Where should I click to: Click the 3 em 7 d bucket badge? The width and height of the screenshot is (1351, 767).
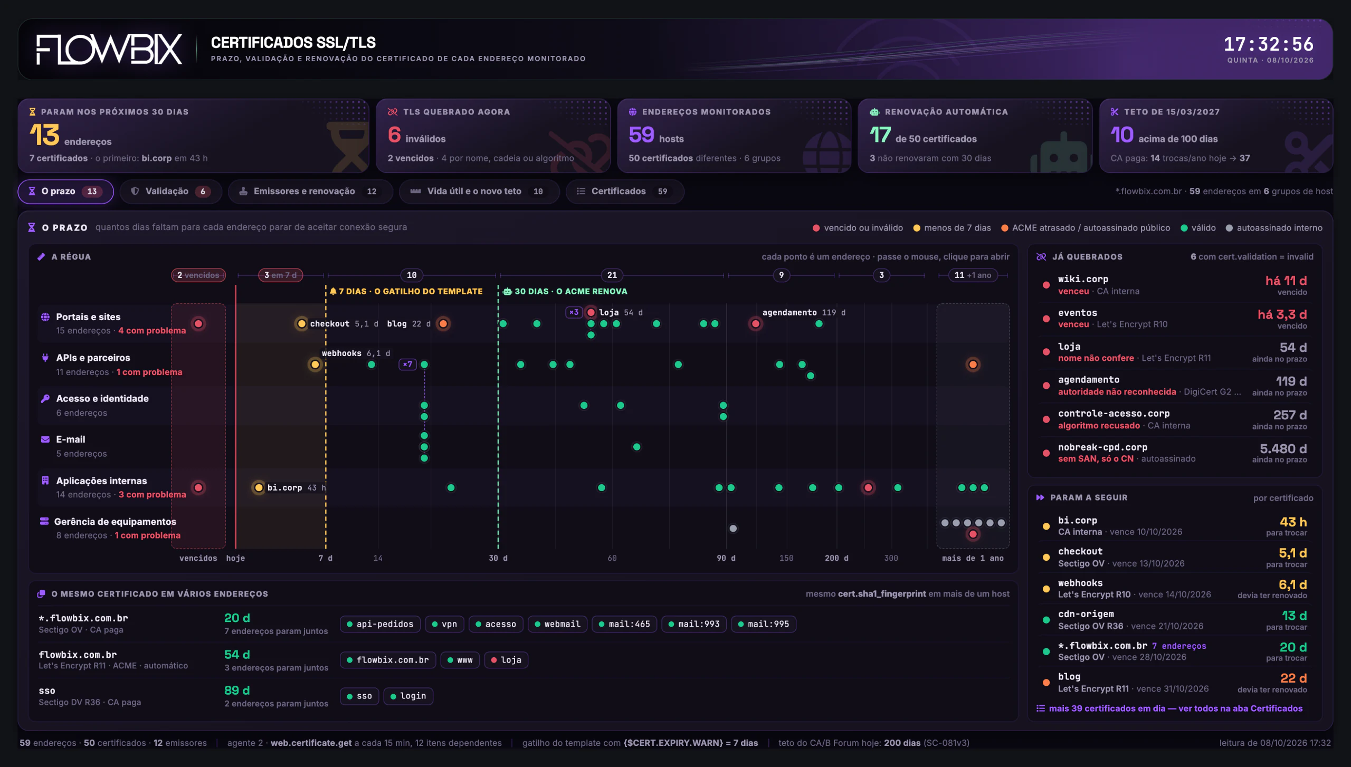click(x=280, y=275)
